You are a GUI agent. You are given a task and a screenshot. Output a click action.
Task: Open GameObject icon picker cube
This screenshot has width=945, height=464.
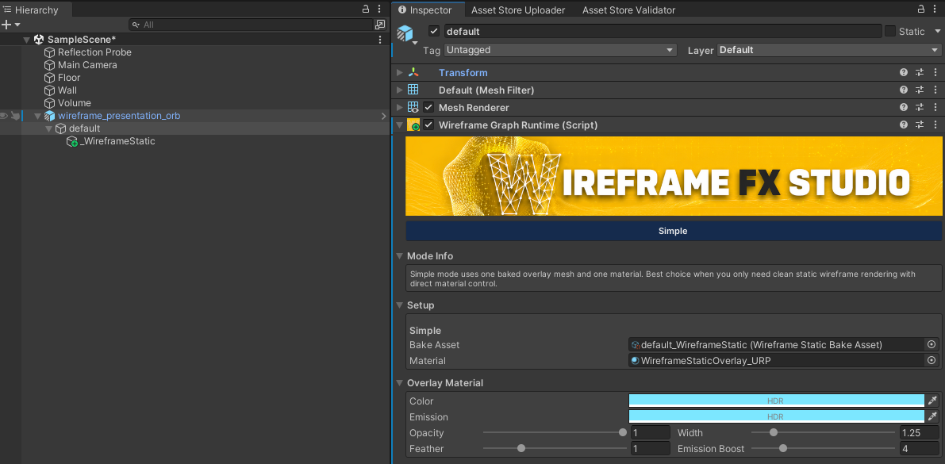[405, 33]
